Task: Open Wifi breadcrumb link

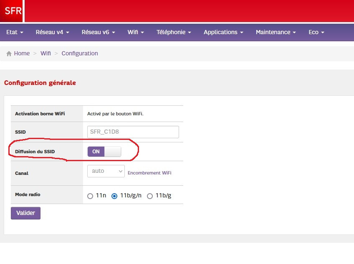Action: [46, 53]
